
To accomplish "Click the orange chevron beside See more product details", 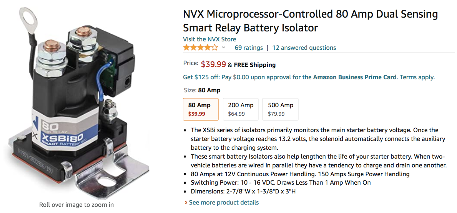I will 186,202.
